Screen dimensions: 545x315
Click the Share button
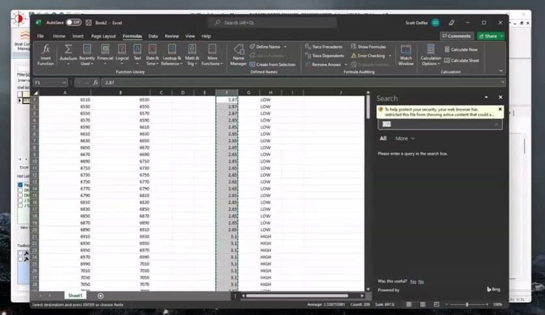tap(488, 36)
